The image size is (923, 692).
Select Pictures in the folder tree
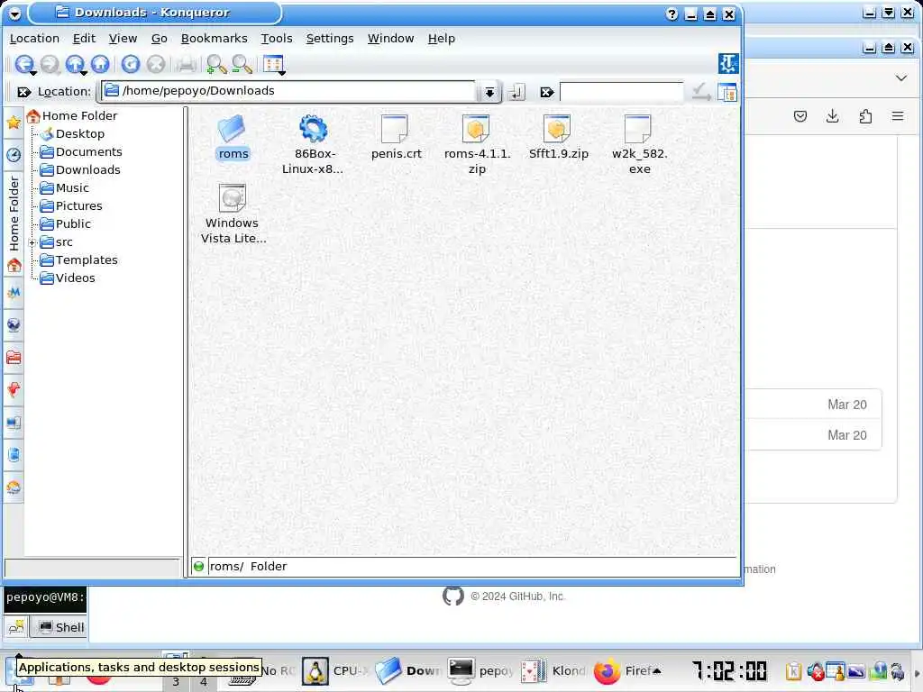70,206
